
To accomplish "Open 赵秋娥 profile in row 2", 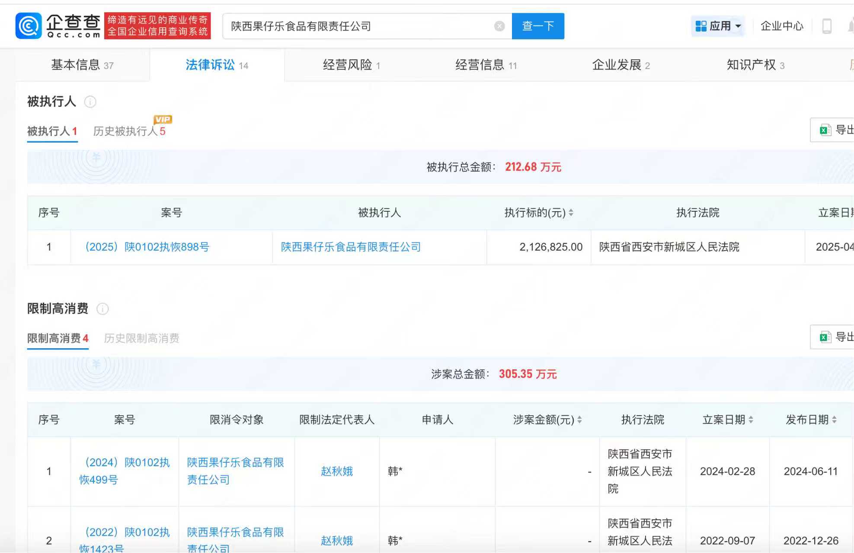I will (x=337, y=541).
